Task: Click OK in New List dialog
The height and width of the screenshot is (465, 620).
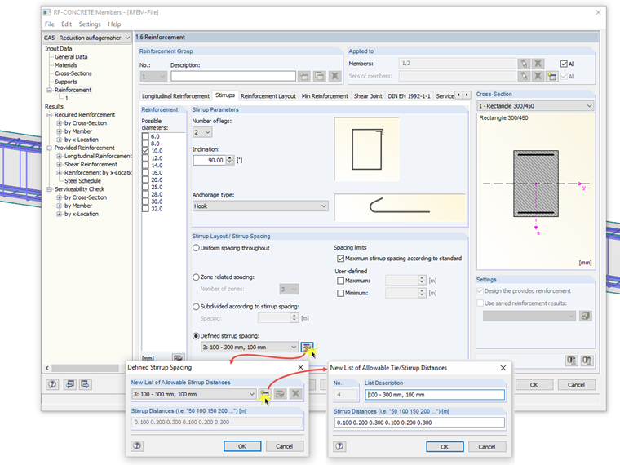Action: 445,447
